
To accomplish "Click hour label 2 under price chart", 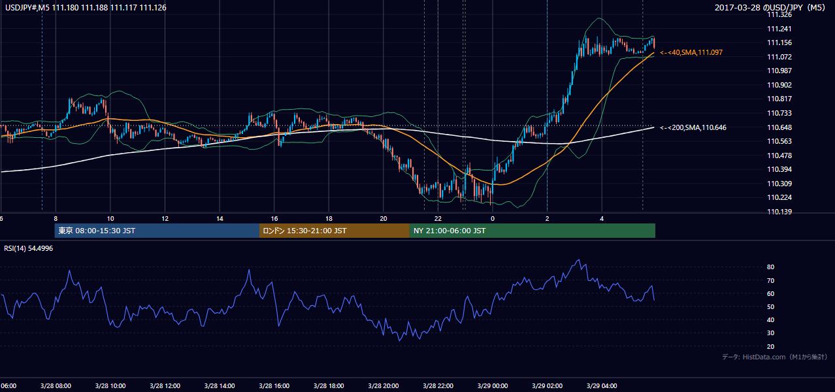I will pyautogui.click(x=547, y=218).
